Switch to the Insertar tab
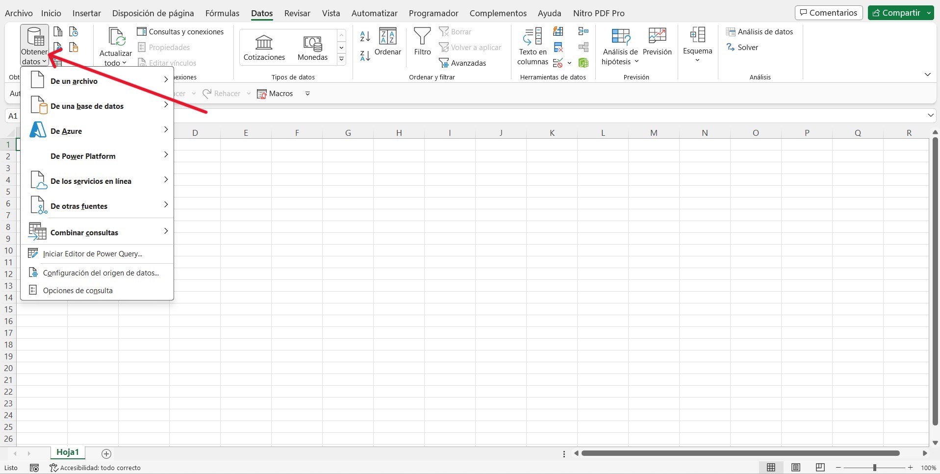Screen dimensions: 940x474 click(x=86, y=13)
